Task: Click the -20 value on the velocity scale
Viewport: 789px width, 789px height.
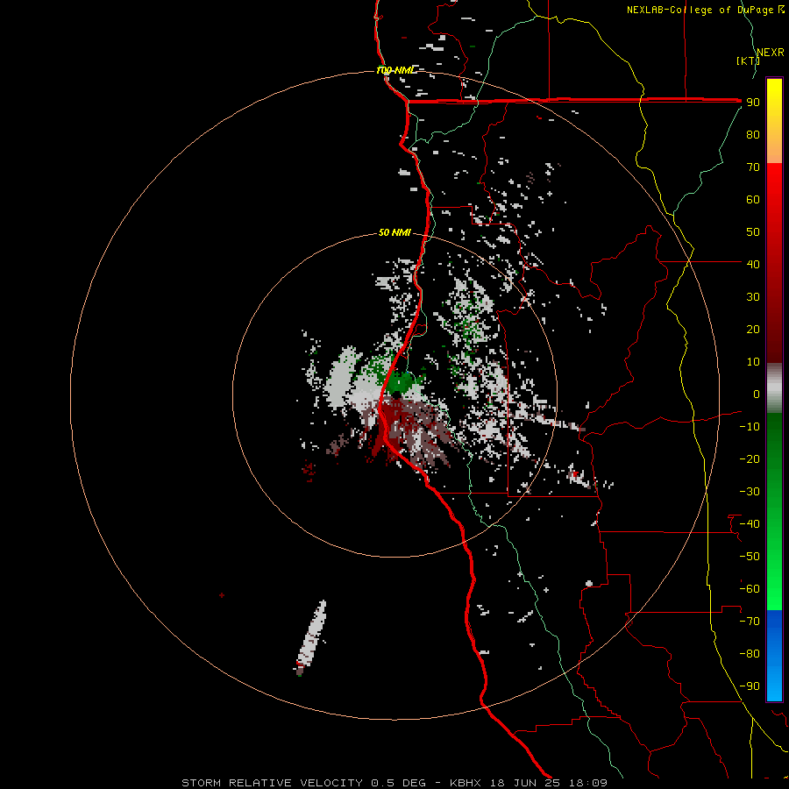Action: pyautogui.click(x=750, y=459)
